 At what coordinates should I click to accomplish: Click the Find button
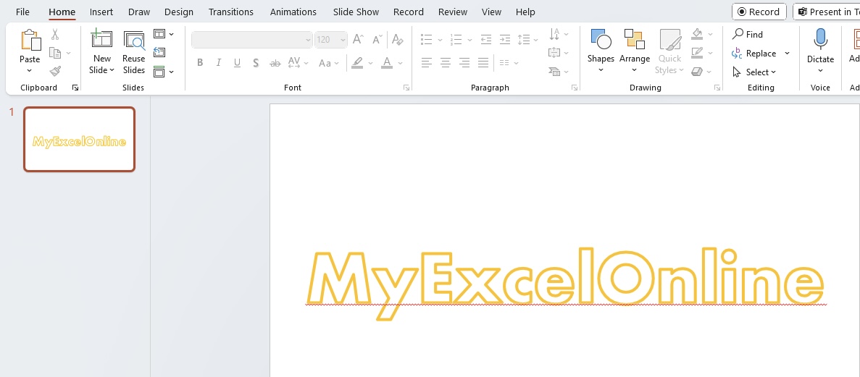pos(748,35)
